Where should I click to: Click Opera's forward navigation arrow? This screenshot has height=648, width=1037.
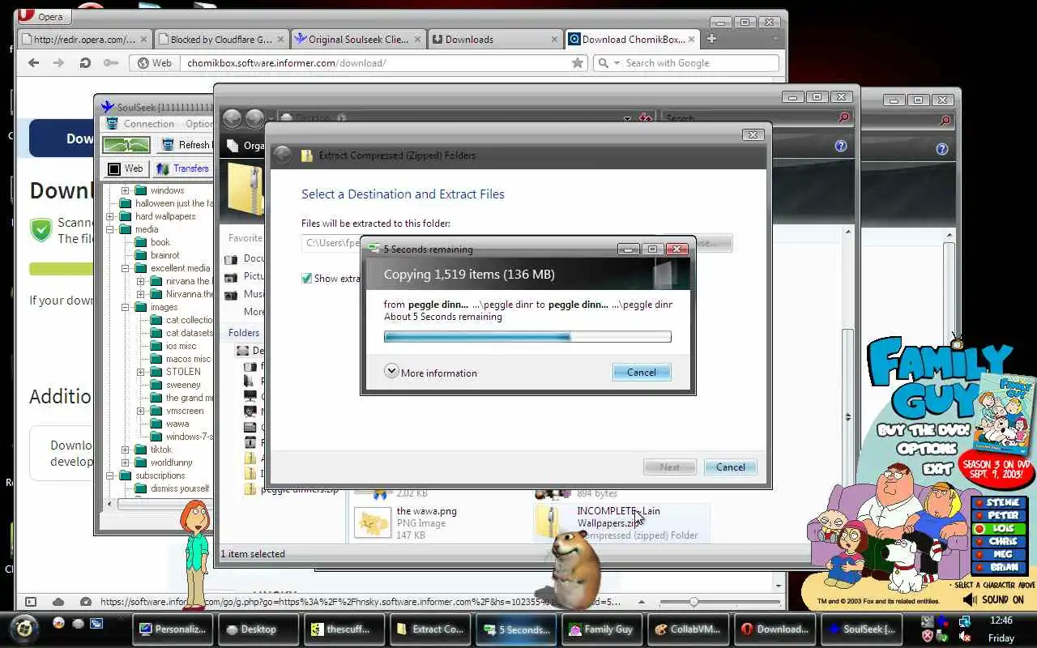[x=58, y=62]
